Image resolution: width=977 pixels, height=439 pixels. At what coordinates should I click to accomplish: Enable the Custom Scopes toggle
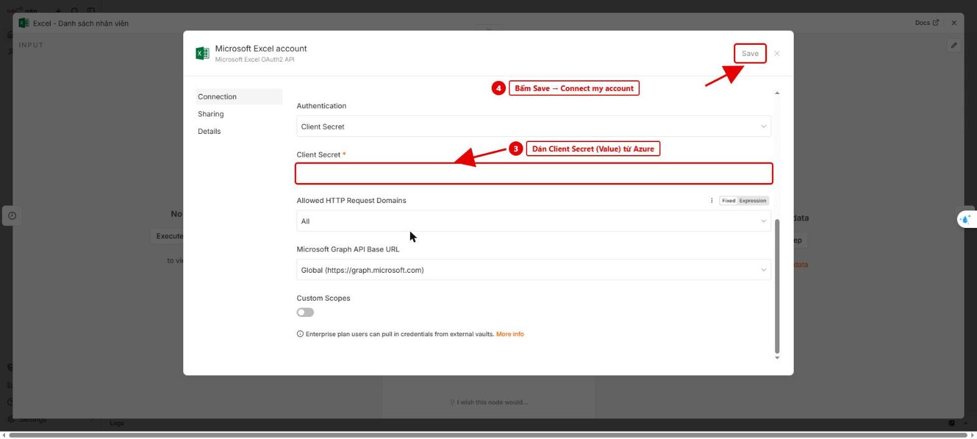pyautogui.click(x=305, y=313)
